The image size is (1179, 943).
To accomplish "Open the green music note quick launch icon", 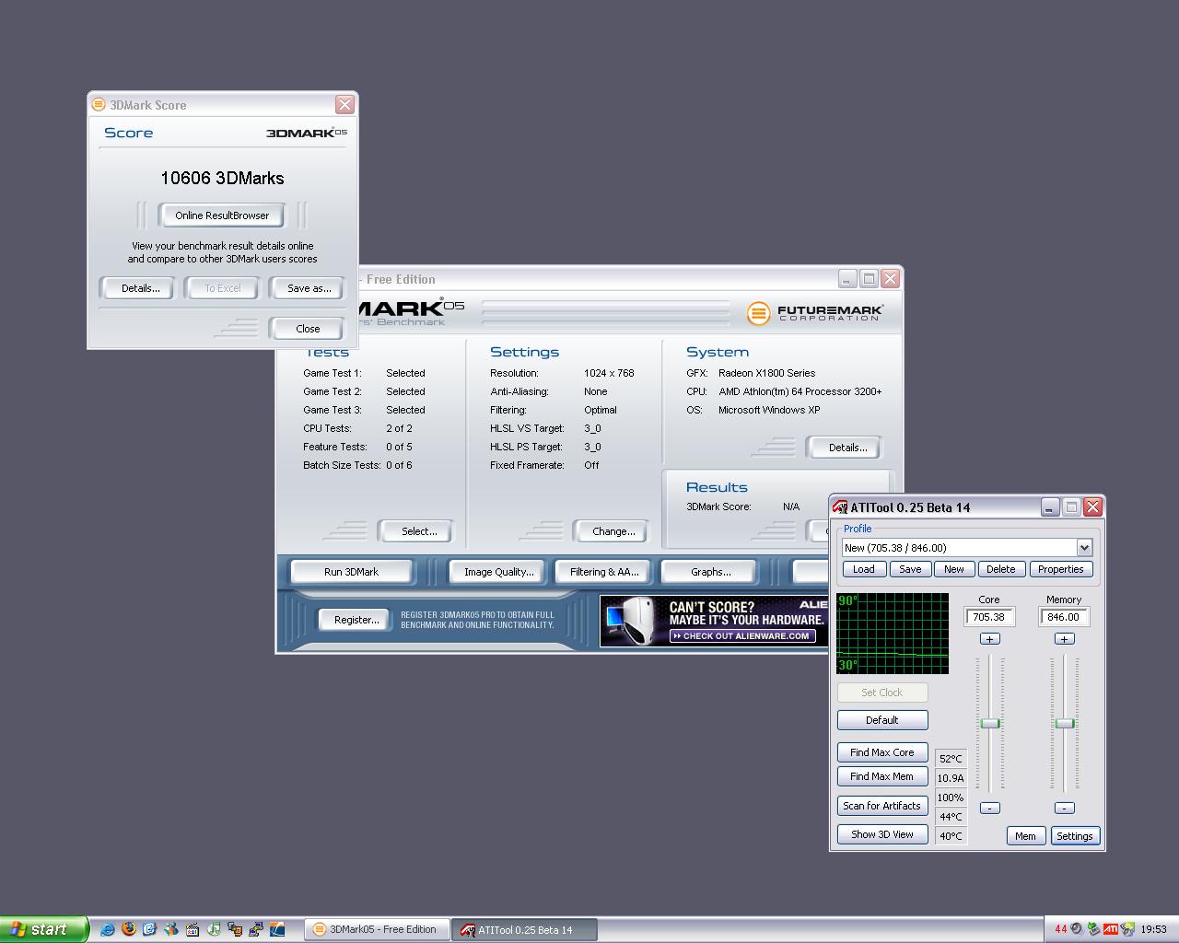I will coord(214,929).
